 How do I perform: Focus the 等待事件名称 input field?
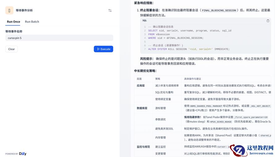pyautogui.click(x=59, y=38)
